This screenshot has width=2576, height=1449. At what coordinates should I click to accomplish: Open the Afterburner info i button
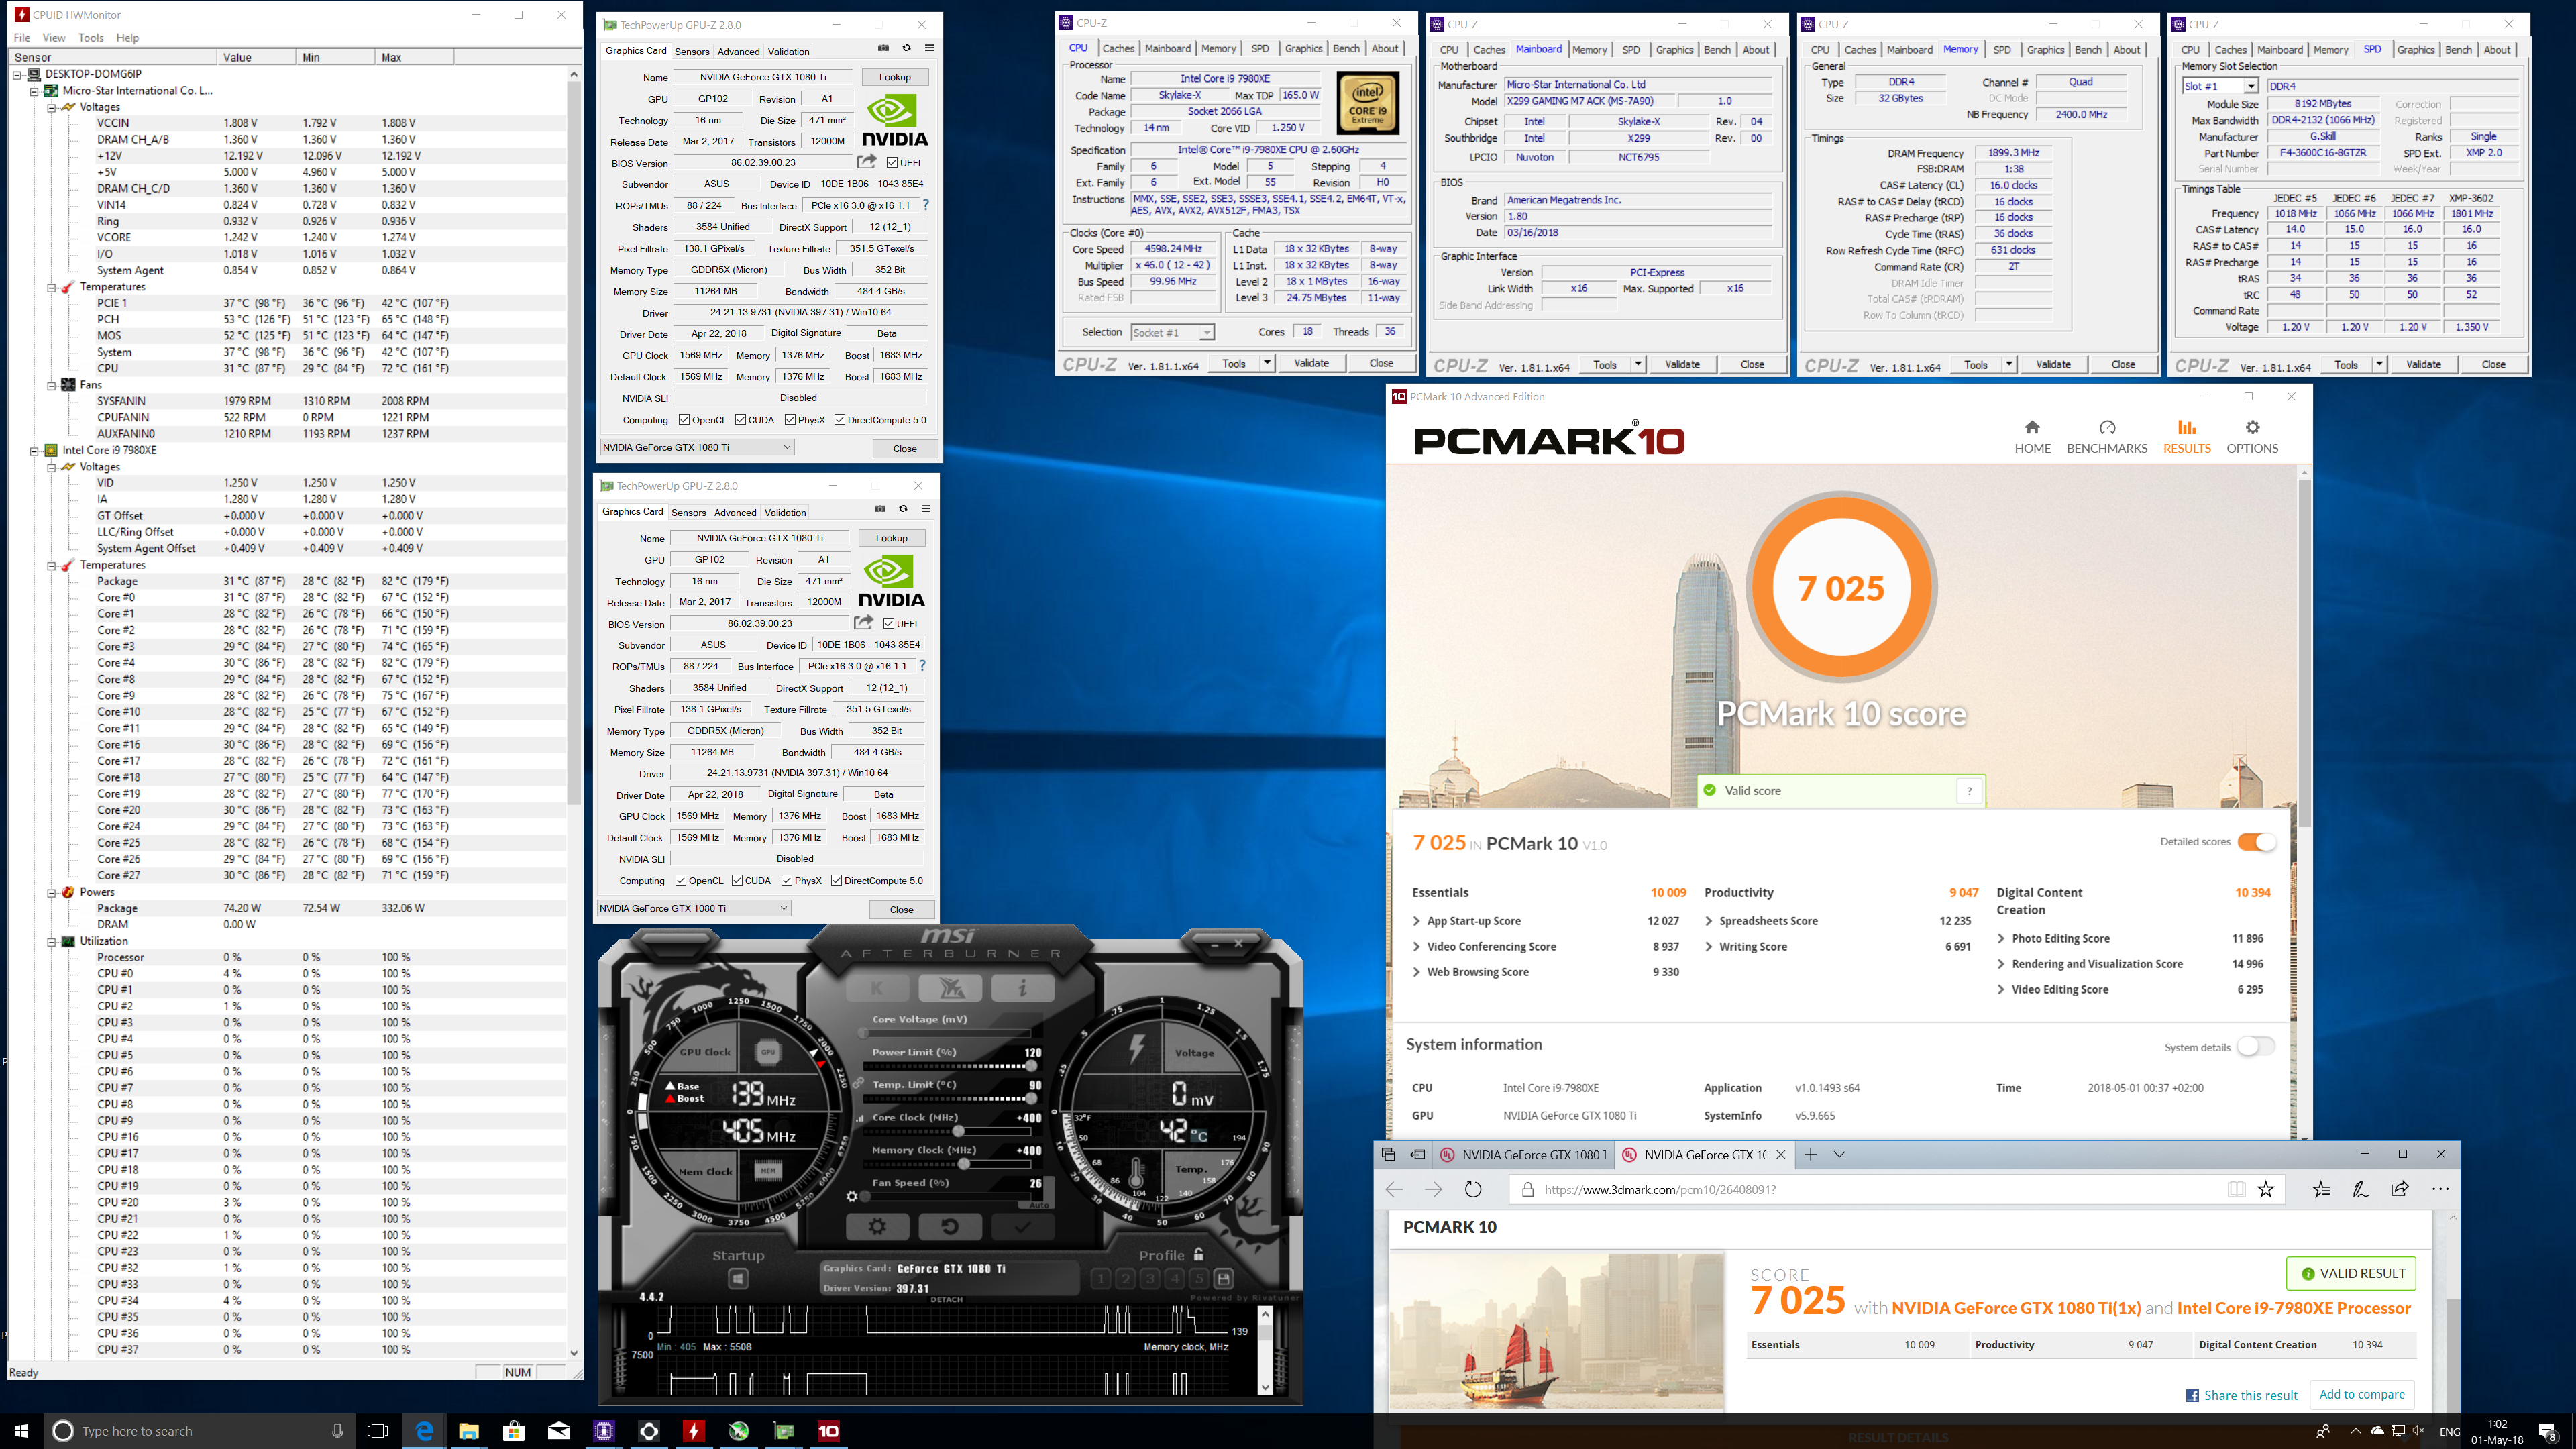coord(1022,988)
